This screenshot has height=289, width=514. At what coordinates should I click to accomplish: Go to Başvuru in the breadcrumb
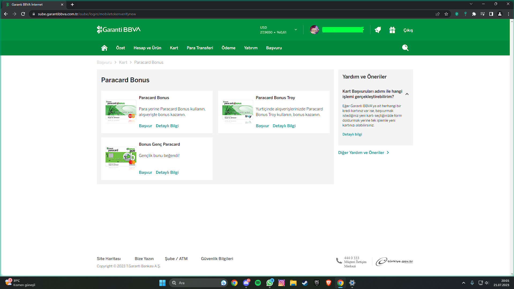(104, 62)
